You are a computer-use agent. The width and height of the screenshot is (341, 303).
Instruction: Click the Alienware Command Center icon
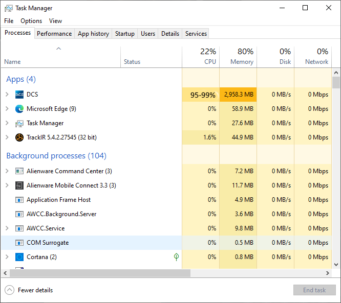click(x=19, y=171)
